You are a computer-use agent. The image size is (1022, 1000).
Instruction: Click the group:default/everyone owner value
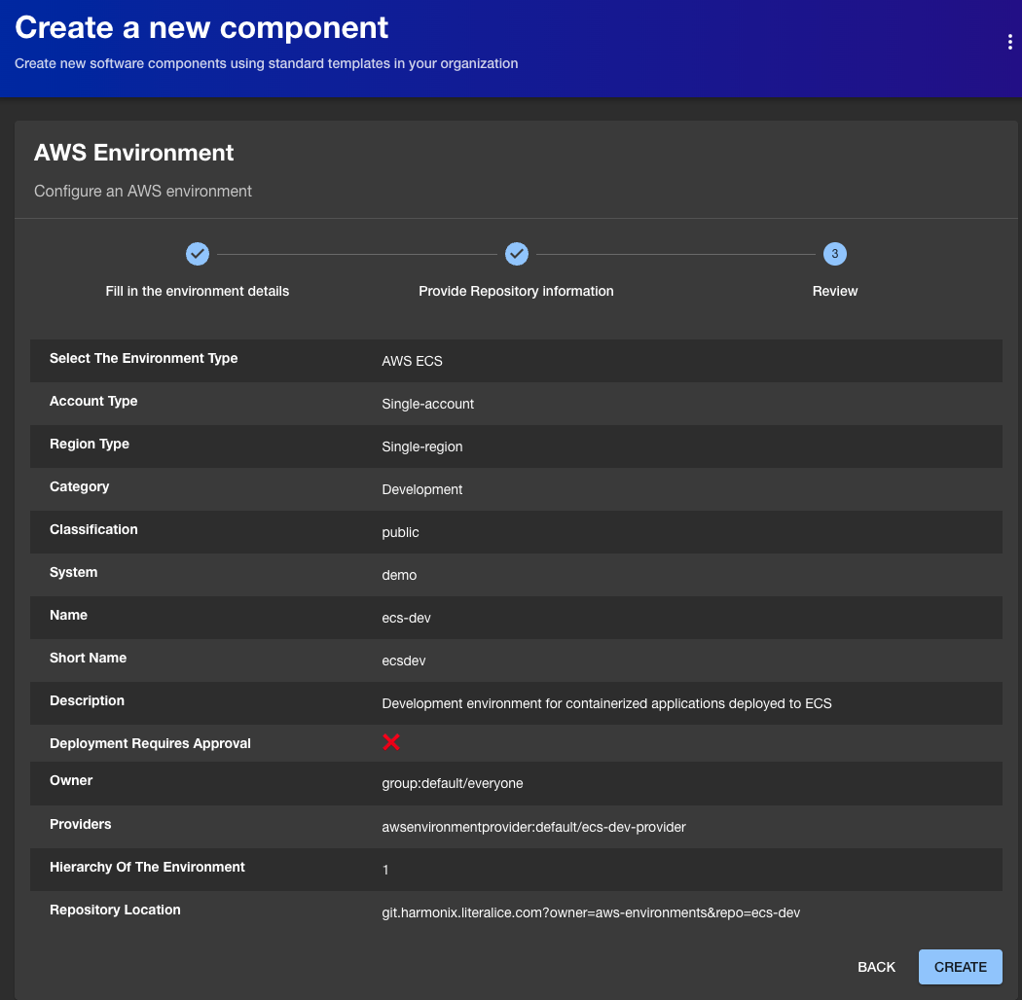pos(453,783)
